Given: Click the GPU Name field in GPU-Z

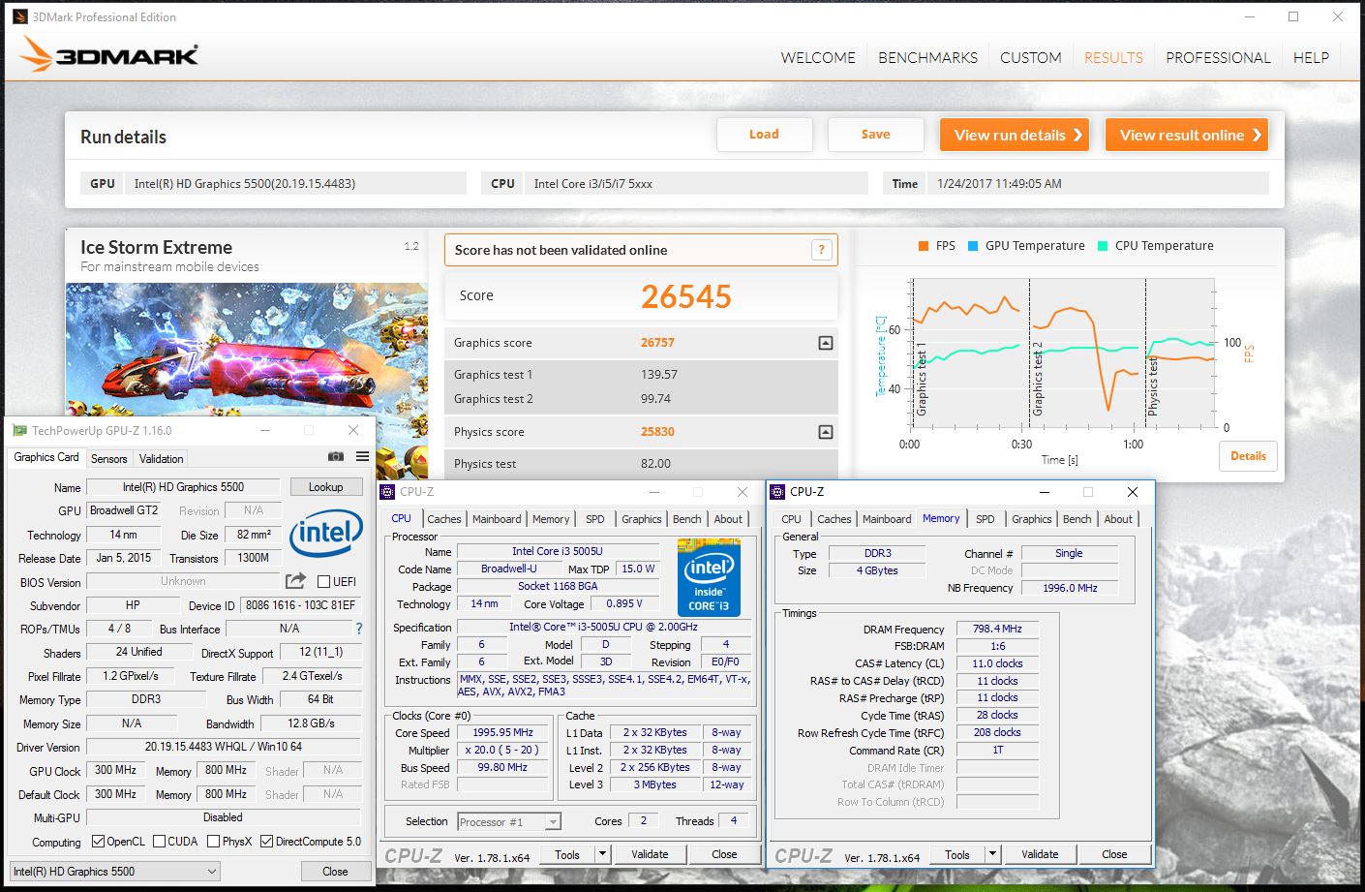Looking at the screenshot, I should coord(183,487).
